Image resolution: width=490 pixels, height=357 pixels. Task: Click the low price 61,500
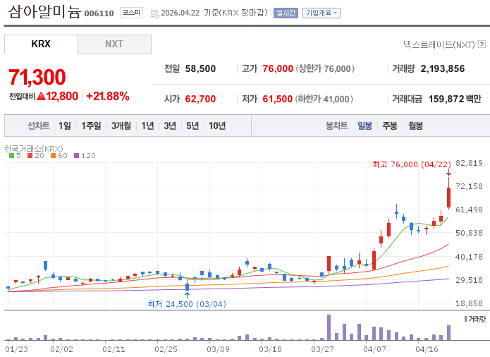coord(278,99)
